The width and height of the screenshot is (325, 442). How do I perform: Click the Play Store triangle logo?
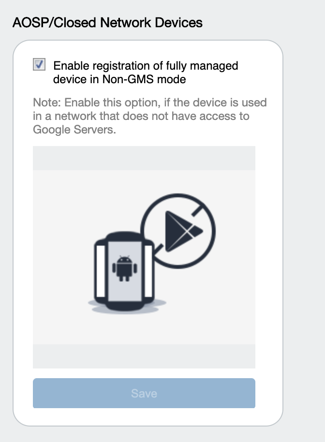184,231
